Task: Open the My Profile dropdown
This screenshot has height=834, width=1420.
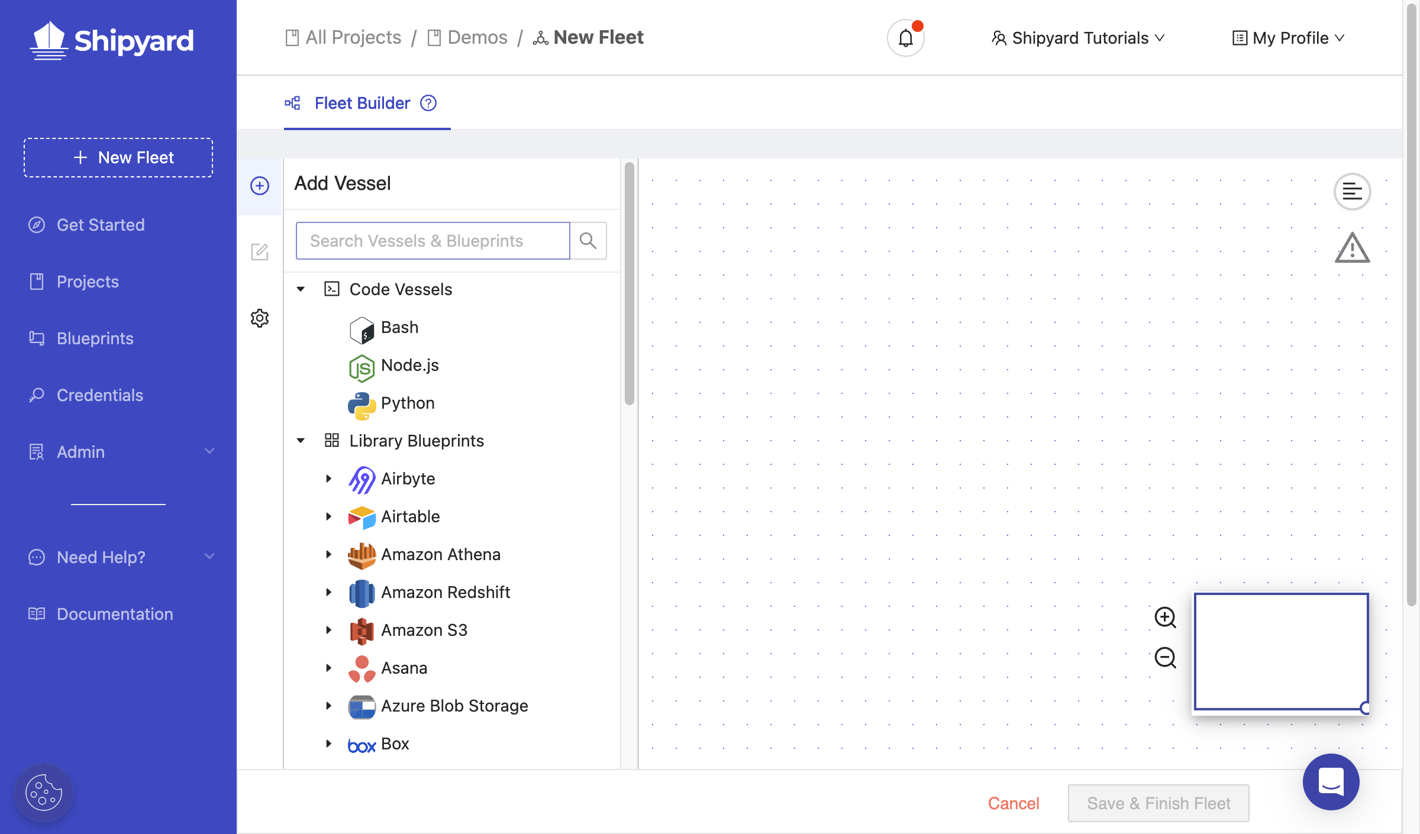Action: tap(1289, 38)
